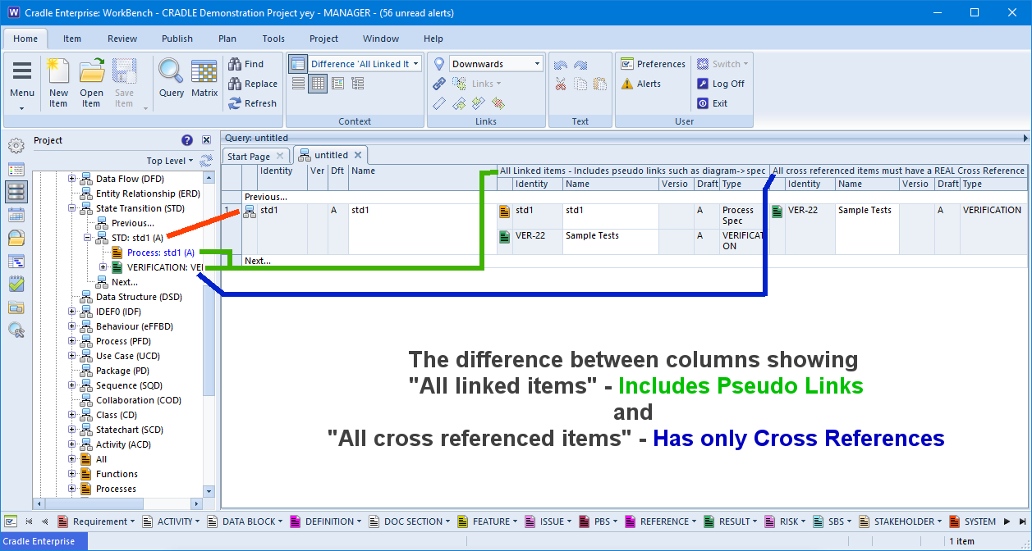This screenshot has width=1032, height=551.
Task: Expand the IDEF0 (IDF) tree node
Action: (x=73, y=312)
